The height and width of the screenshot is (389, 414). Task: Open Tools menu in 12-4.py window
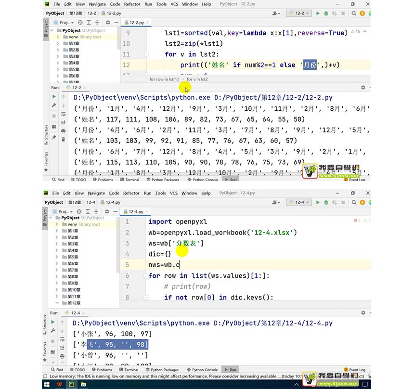click(160, 193)
